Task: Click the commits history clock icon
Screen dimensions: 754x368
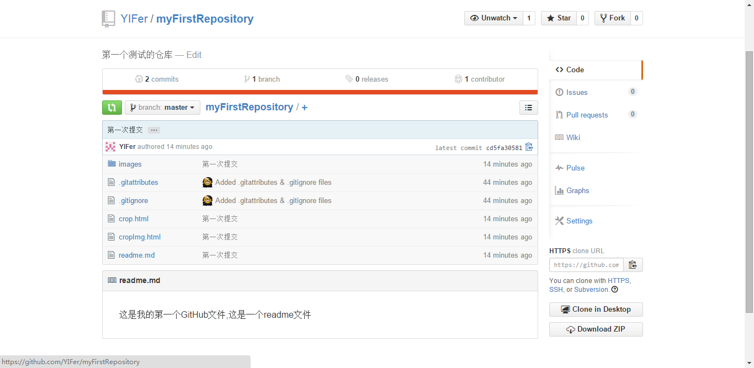Action: tap(139, 79)
